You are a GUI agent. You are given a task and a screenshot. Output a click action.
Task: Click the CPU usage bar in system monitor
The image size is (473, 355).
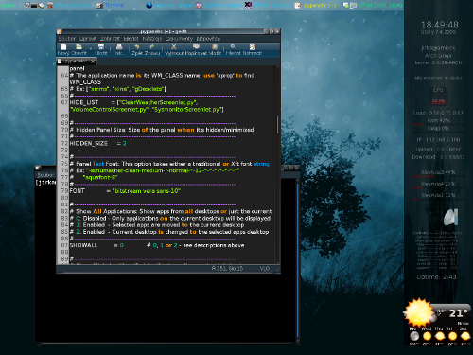(x=438, y=101)
